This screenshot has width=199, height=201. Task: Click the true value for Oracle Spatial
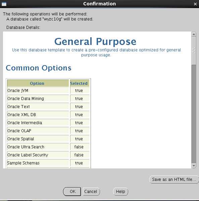[x=79, y=139]
